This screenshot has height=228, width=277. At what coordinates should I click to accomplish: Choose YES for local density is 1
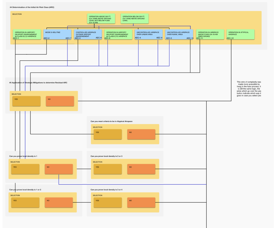[25, 169]
